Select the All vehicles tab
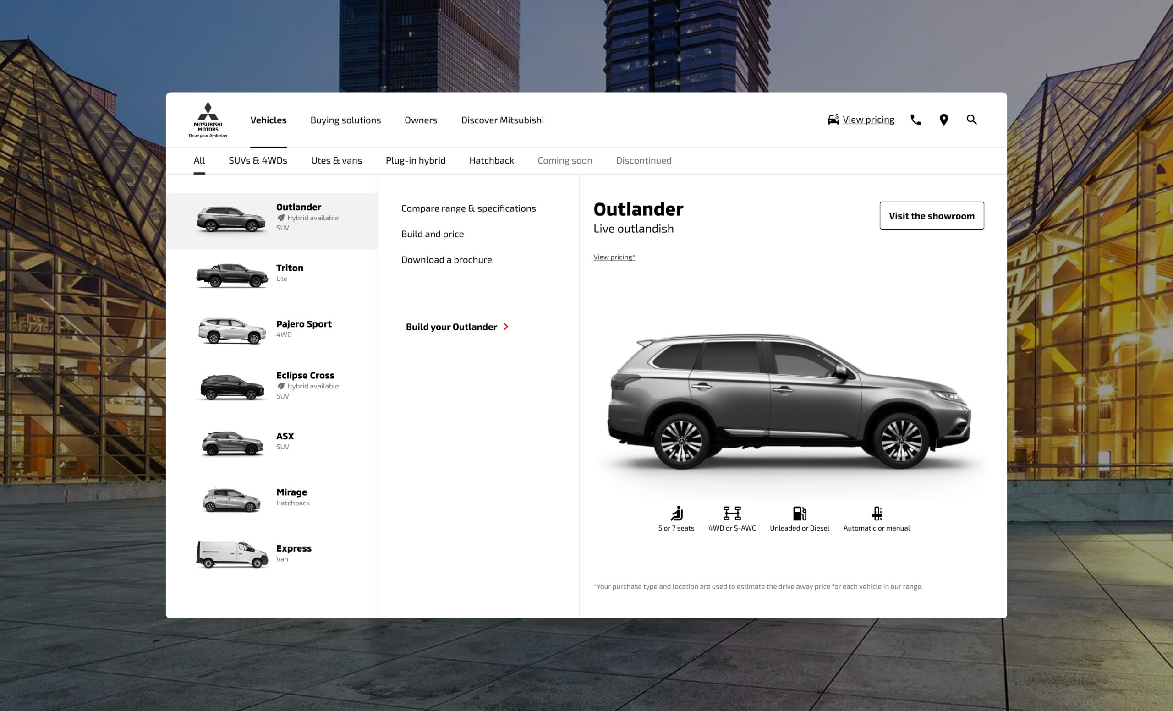Image resolution: width=1173 pixels, height=711 pixels. coord(199,160)
